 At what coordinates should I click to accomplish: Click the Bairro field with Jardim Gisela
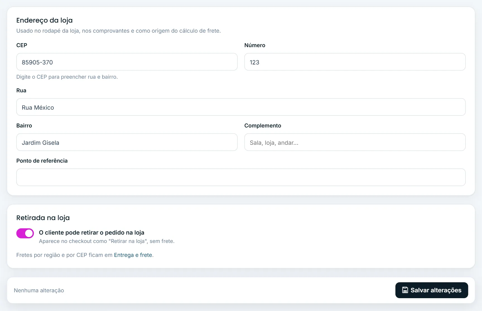tap(127, 142)
